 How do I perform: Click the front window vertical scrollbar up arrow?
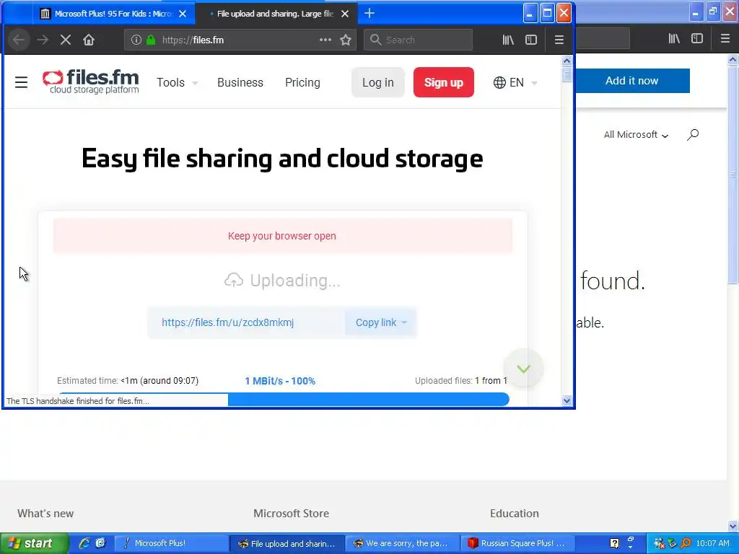click(567, 61)
